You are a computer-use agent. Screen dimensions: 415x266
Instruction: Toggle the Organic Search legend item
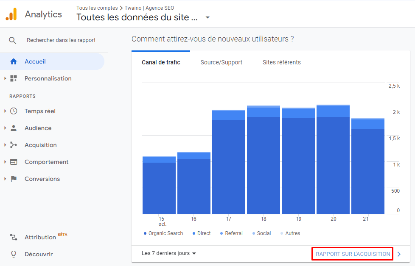click(163, 233)
